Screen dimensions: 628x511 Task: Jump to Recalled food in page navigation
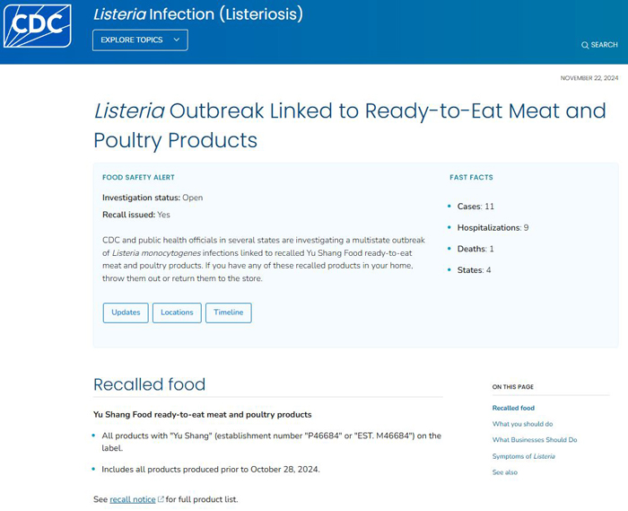(x=513, y=408)
